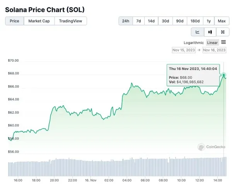
Task: Display the 1y price history
Action: pyautogui.click(x=209, y=21)
